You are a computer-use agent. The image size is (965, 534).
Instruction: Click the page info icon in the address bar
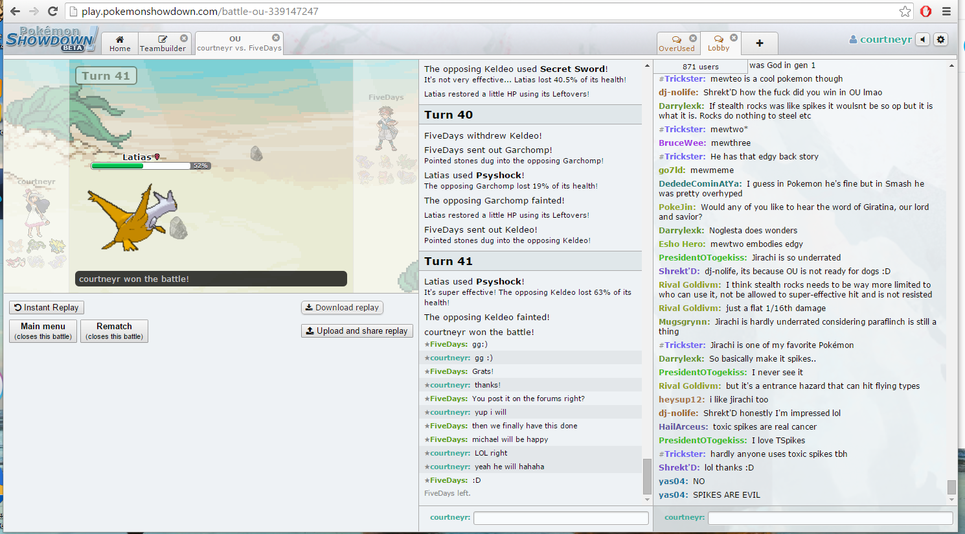[x=73, y=12]
